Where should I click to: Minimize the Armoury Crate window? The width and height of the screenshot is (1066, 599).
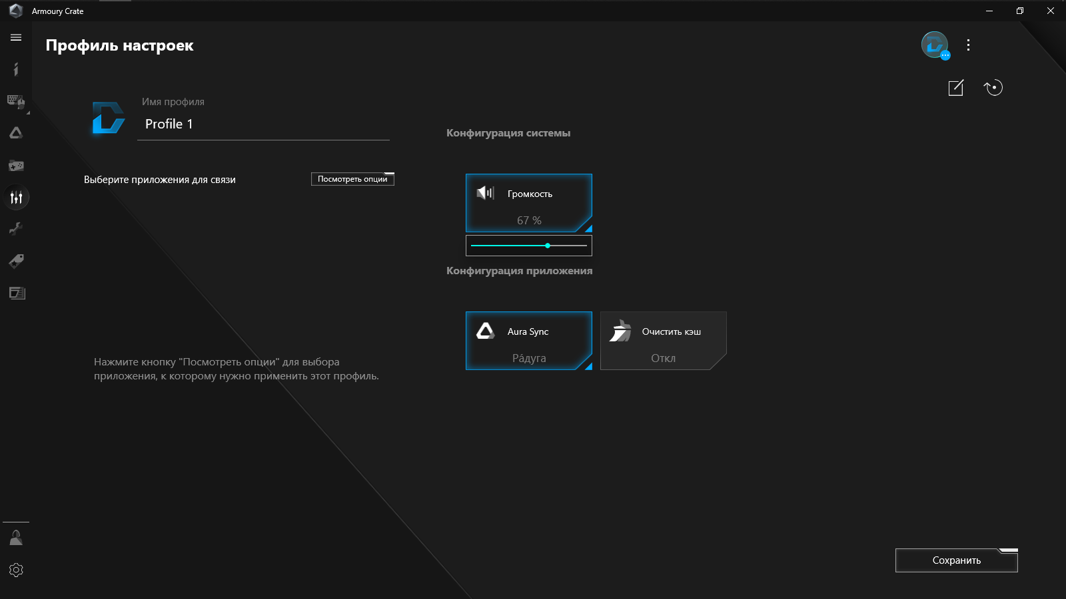click(989, 11)
